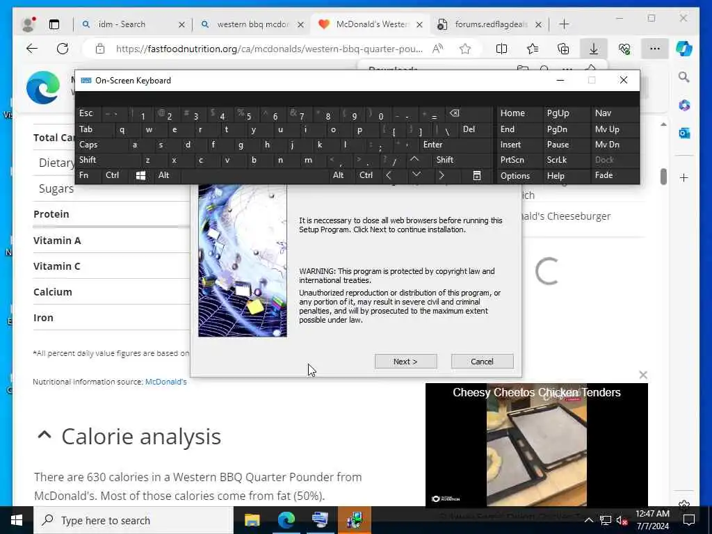Open the Favorites list icon
Screen dimensions: 712x534
point(533,49)
